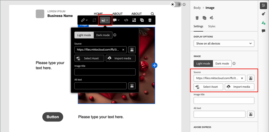
Task: Click Select Asset button in right panel
Action: (x=208, y=87)
